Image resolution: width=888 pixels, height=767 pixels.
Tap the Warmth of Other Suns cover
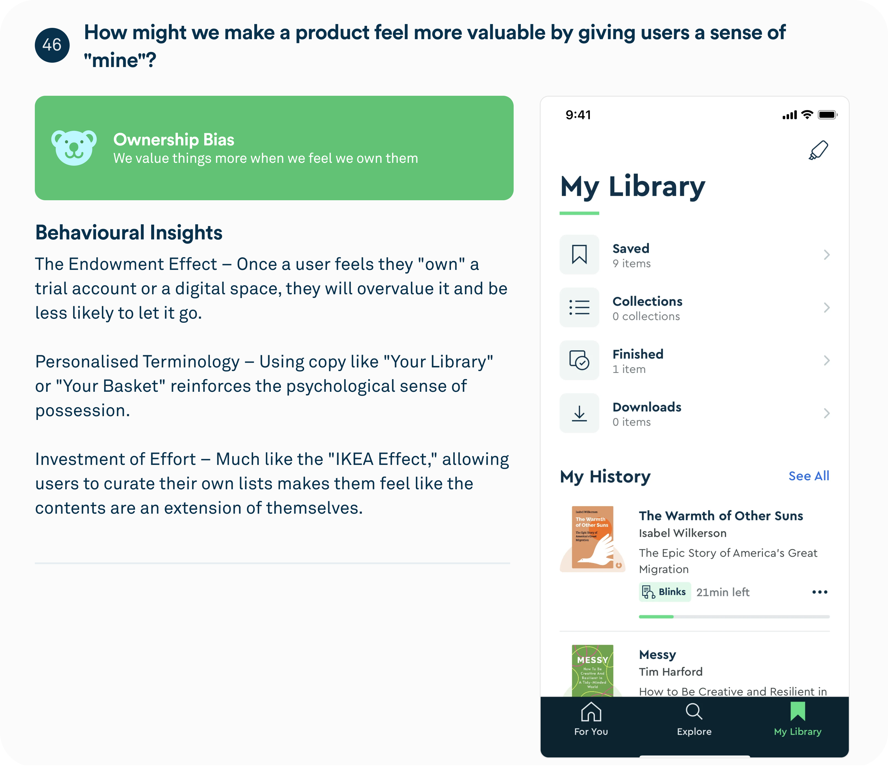click(x=592, y=537)
